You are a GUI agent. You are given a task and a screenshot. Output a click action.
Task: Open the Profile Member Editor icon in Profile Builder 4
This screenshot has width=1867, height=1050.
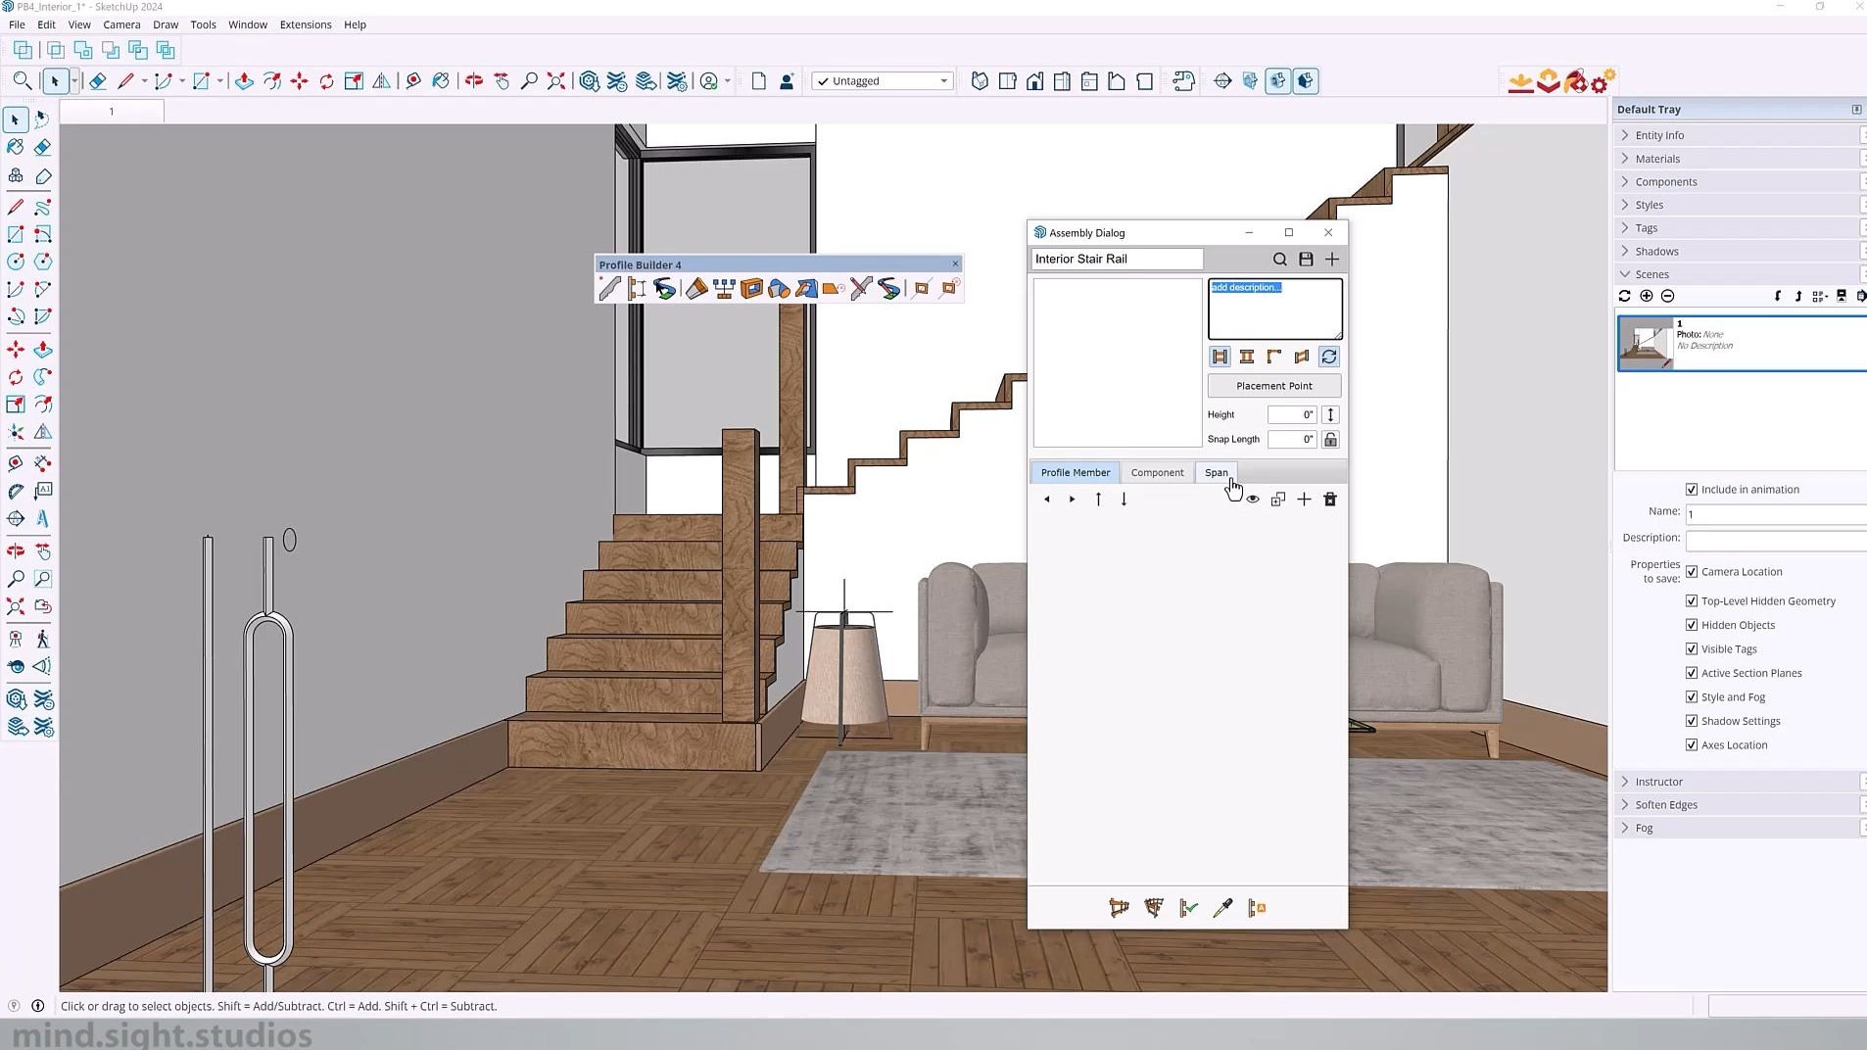[635, 287]
